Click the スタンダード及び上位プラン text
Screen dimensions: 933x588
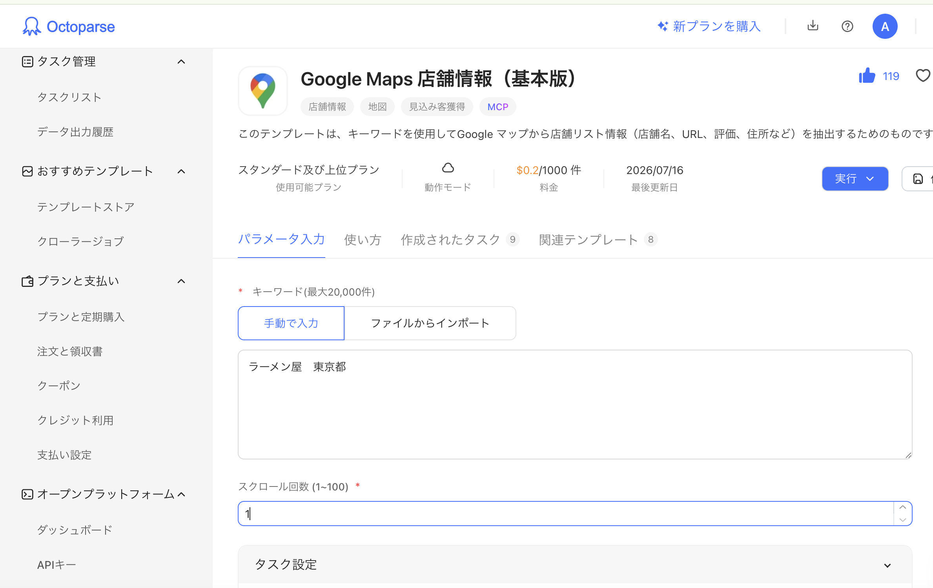click(x=308, y=170)
